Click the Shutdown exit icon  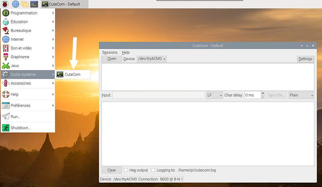pyautogui.click(x=6, y=128)
